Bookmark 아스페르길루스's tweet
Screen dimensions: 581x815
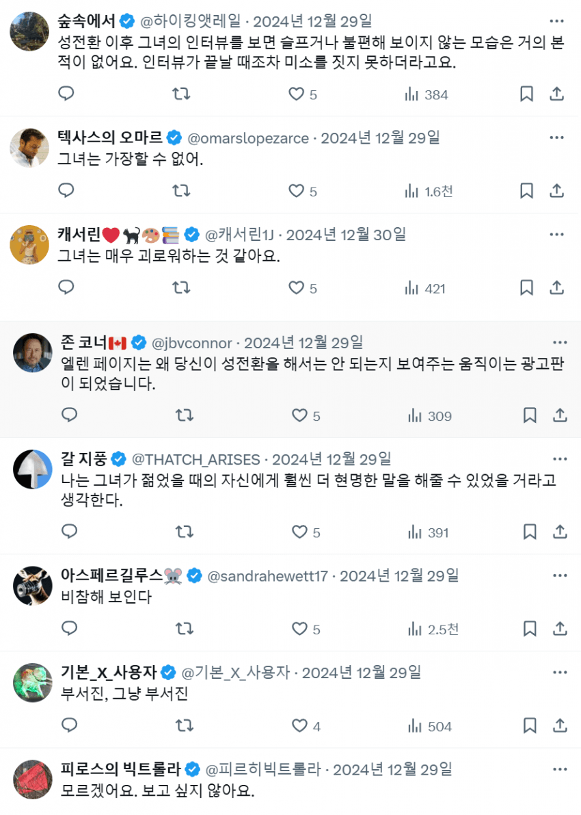pos(530,629)
